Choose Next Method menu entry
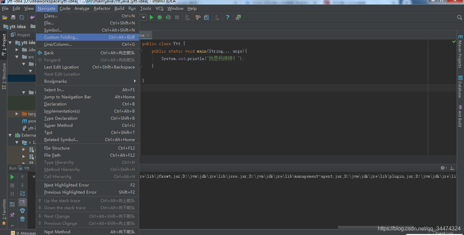464x235 pixels. click(x=88, y=232)
